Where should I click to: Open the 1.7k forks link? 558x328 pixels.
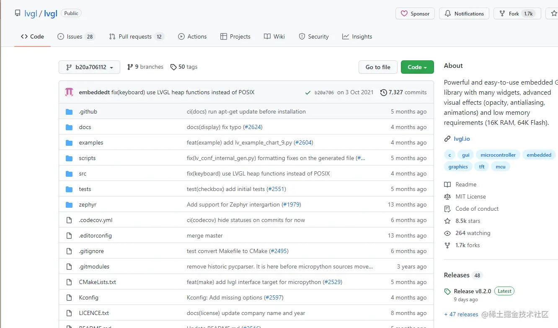point(468,245)
